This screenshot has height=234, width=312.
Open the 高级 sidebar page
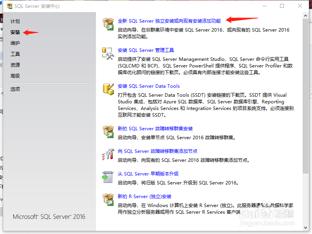(x=15, y=76)
